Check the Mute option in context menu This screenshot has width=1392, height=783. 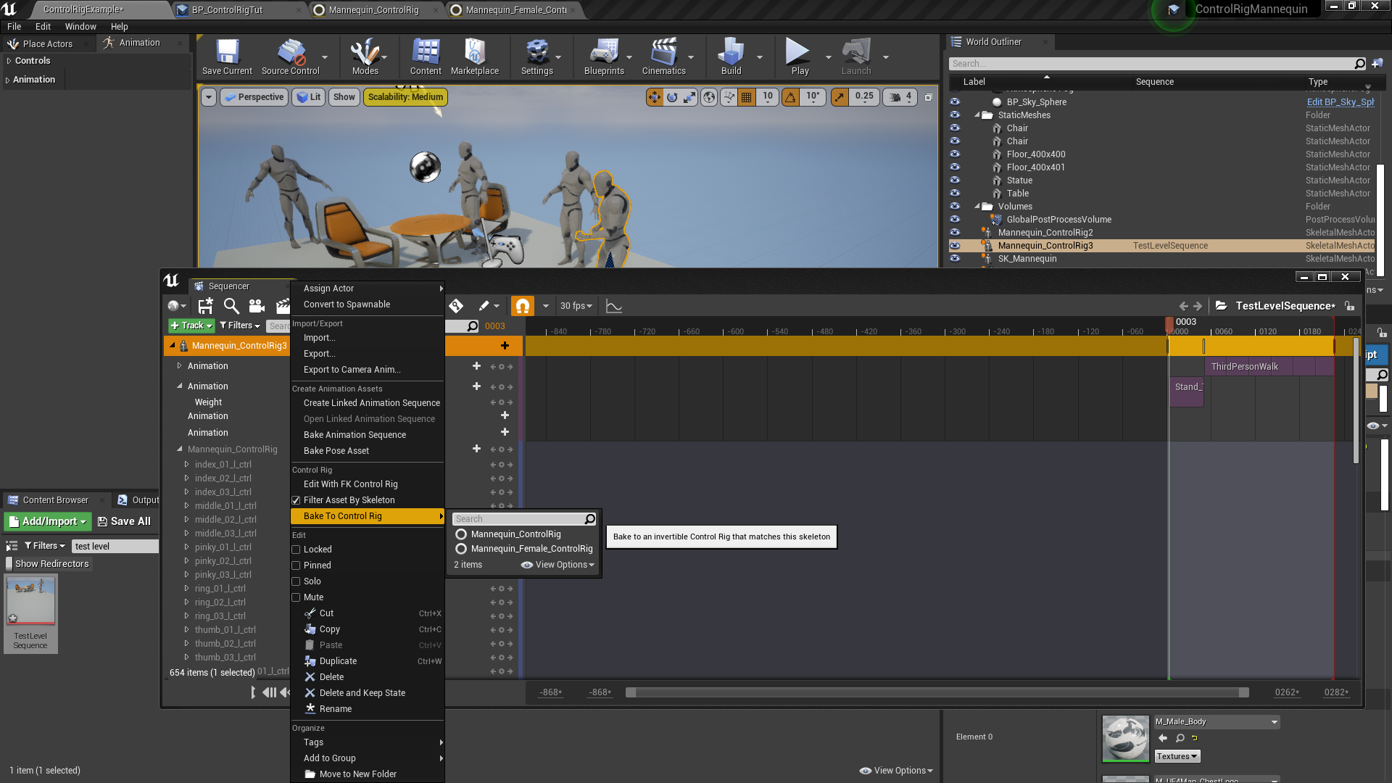297,597
